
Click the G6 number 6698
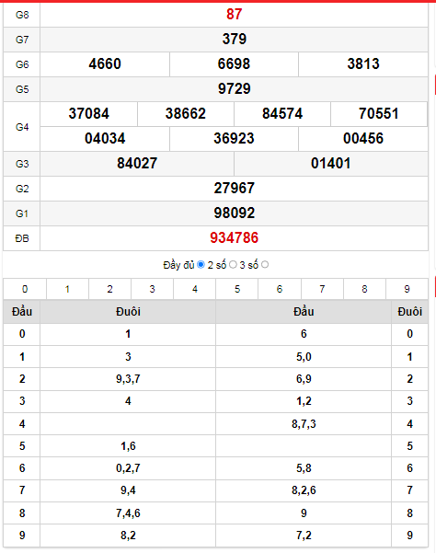click(x=234, y=64)
